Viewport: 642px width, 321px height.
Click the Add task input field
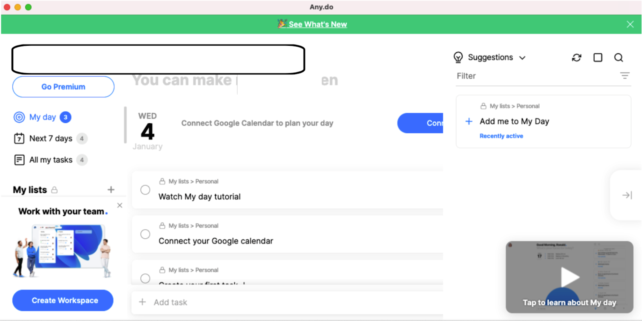click(x=287, y=303)
